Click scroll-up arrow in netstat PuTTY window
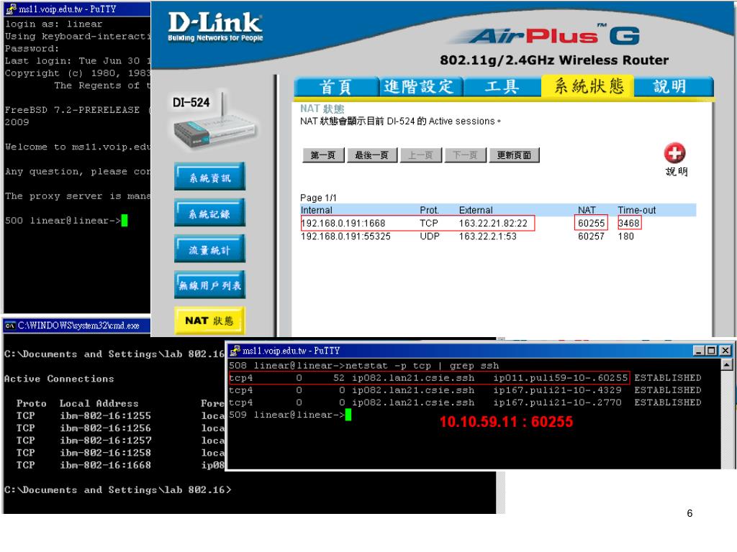The image size is (737, 552). (727, 364)
